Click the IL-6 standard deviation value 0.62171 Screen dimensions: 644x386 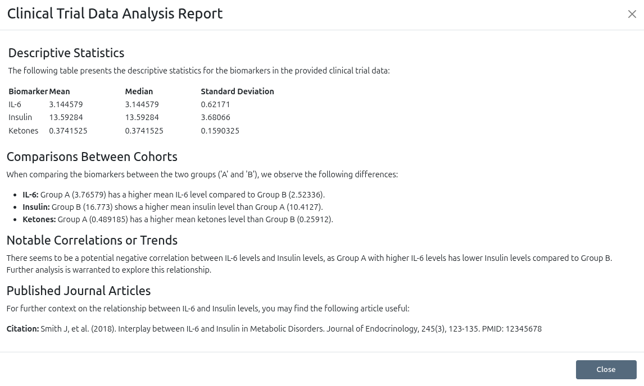click(215, 104)
